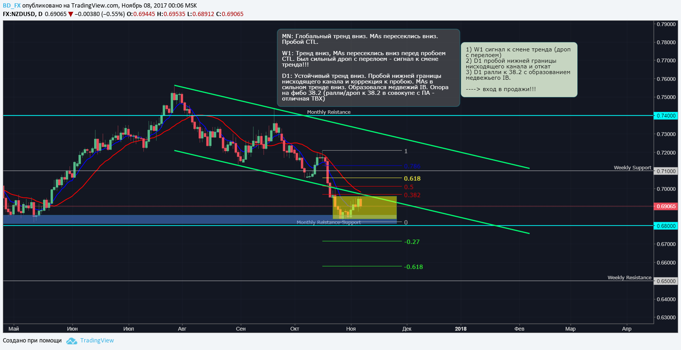
Task: Click the BD_FX author link
Action: click(11, 6)
